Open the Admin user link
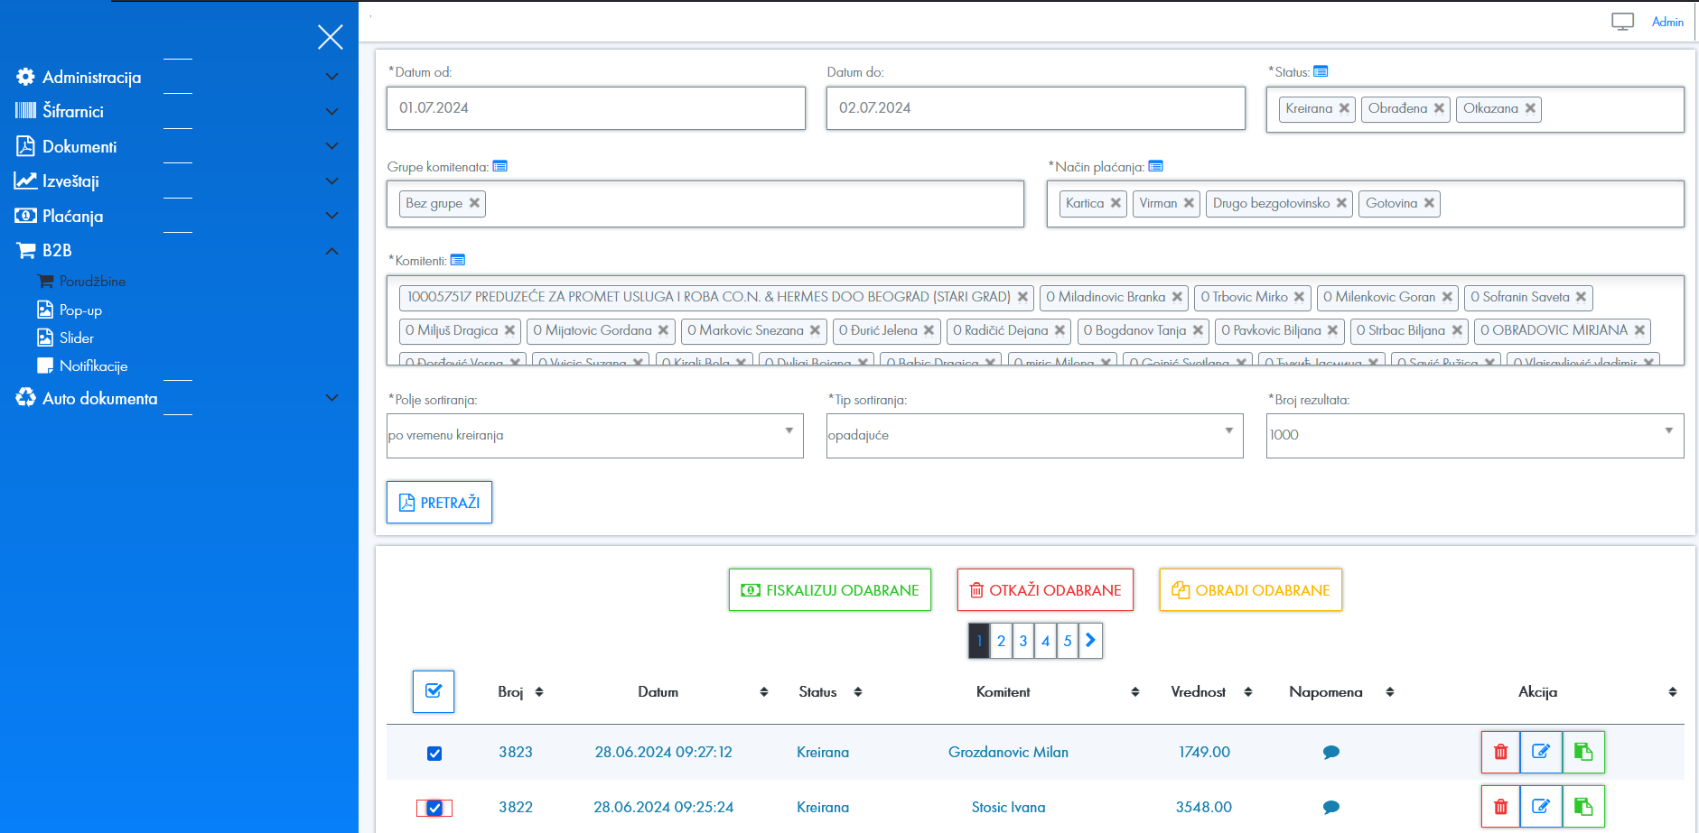 pyautogui.click(x=1667, y=22)
